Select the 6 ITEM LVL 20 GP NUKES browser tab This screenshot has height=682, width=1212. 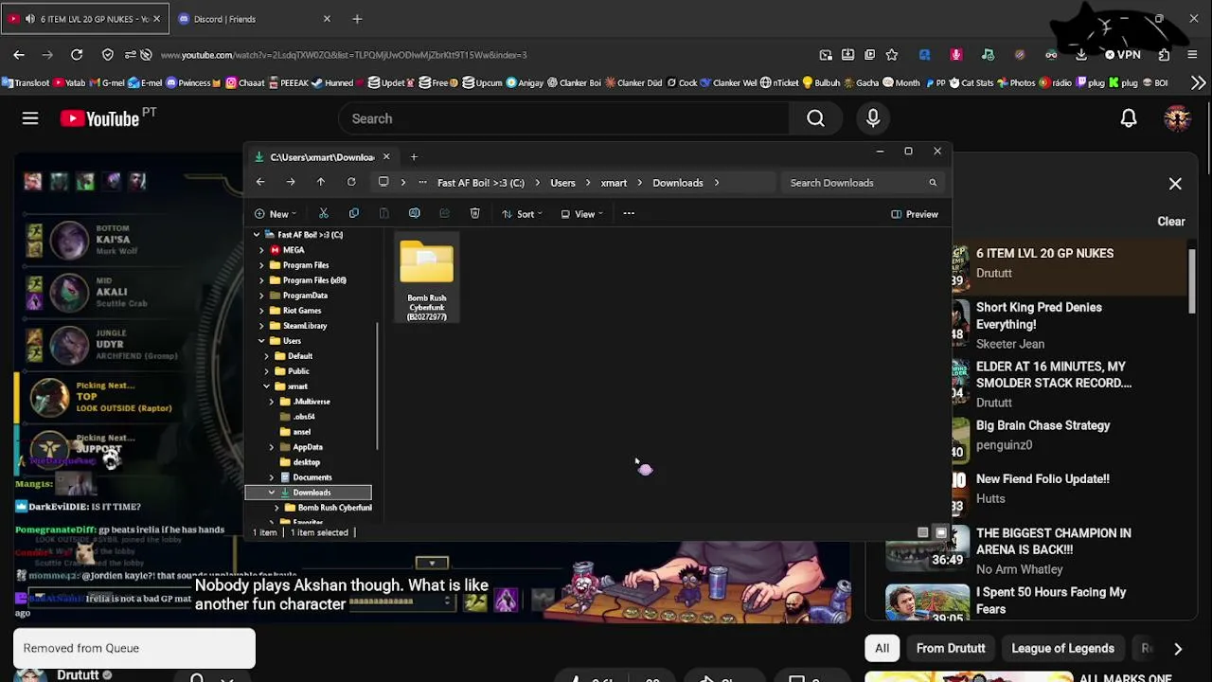click(x=85, y=19)
